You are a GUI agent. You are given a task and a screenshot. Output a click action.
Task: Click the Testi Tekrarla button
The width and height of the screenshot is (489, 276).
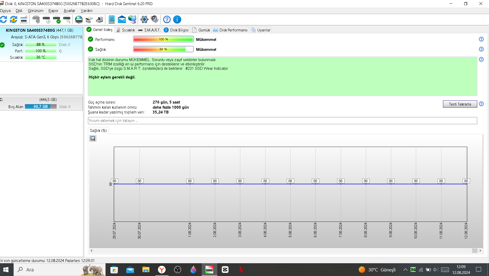click(x=460, y=104)
